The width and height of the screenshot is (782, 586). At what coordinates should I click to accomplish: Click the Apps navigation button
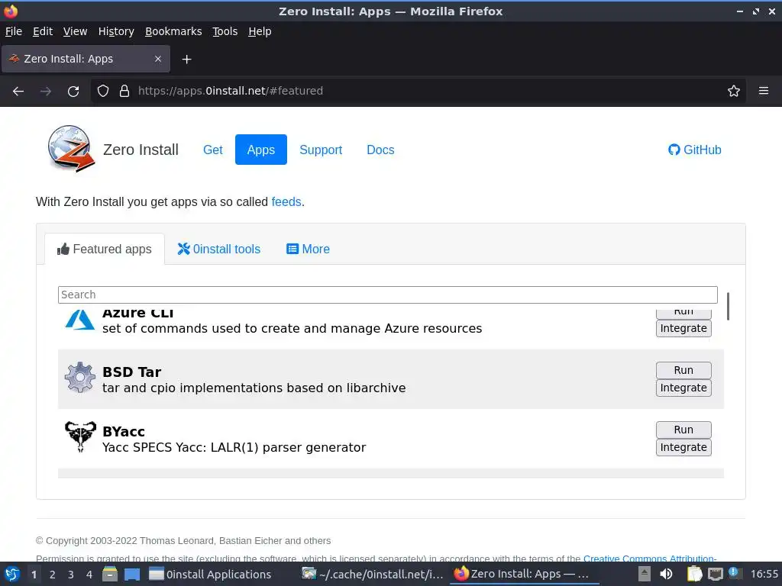[261, 150]
